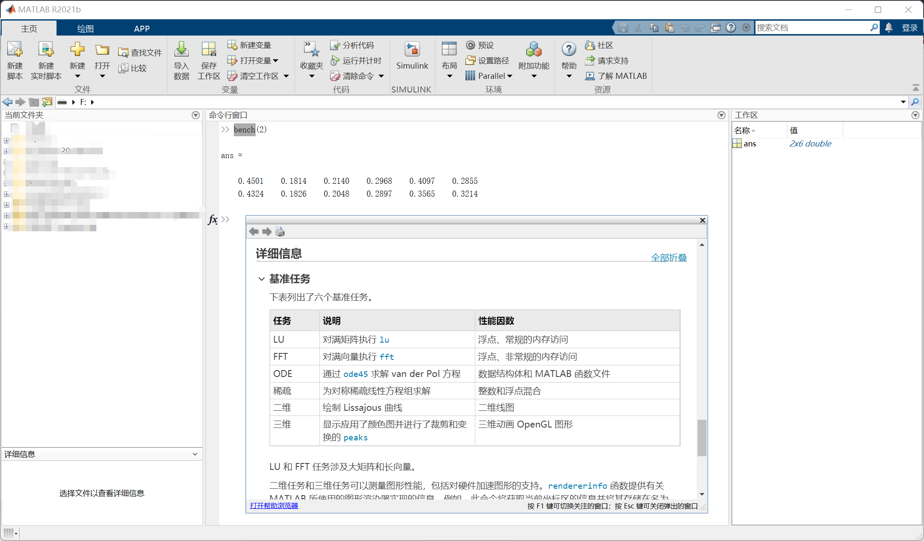Viewport: 924px width, 541px height.
Task: Open Simulink from the toolstrip
Action: (412, 55)
